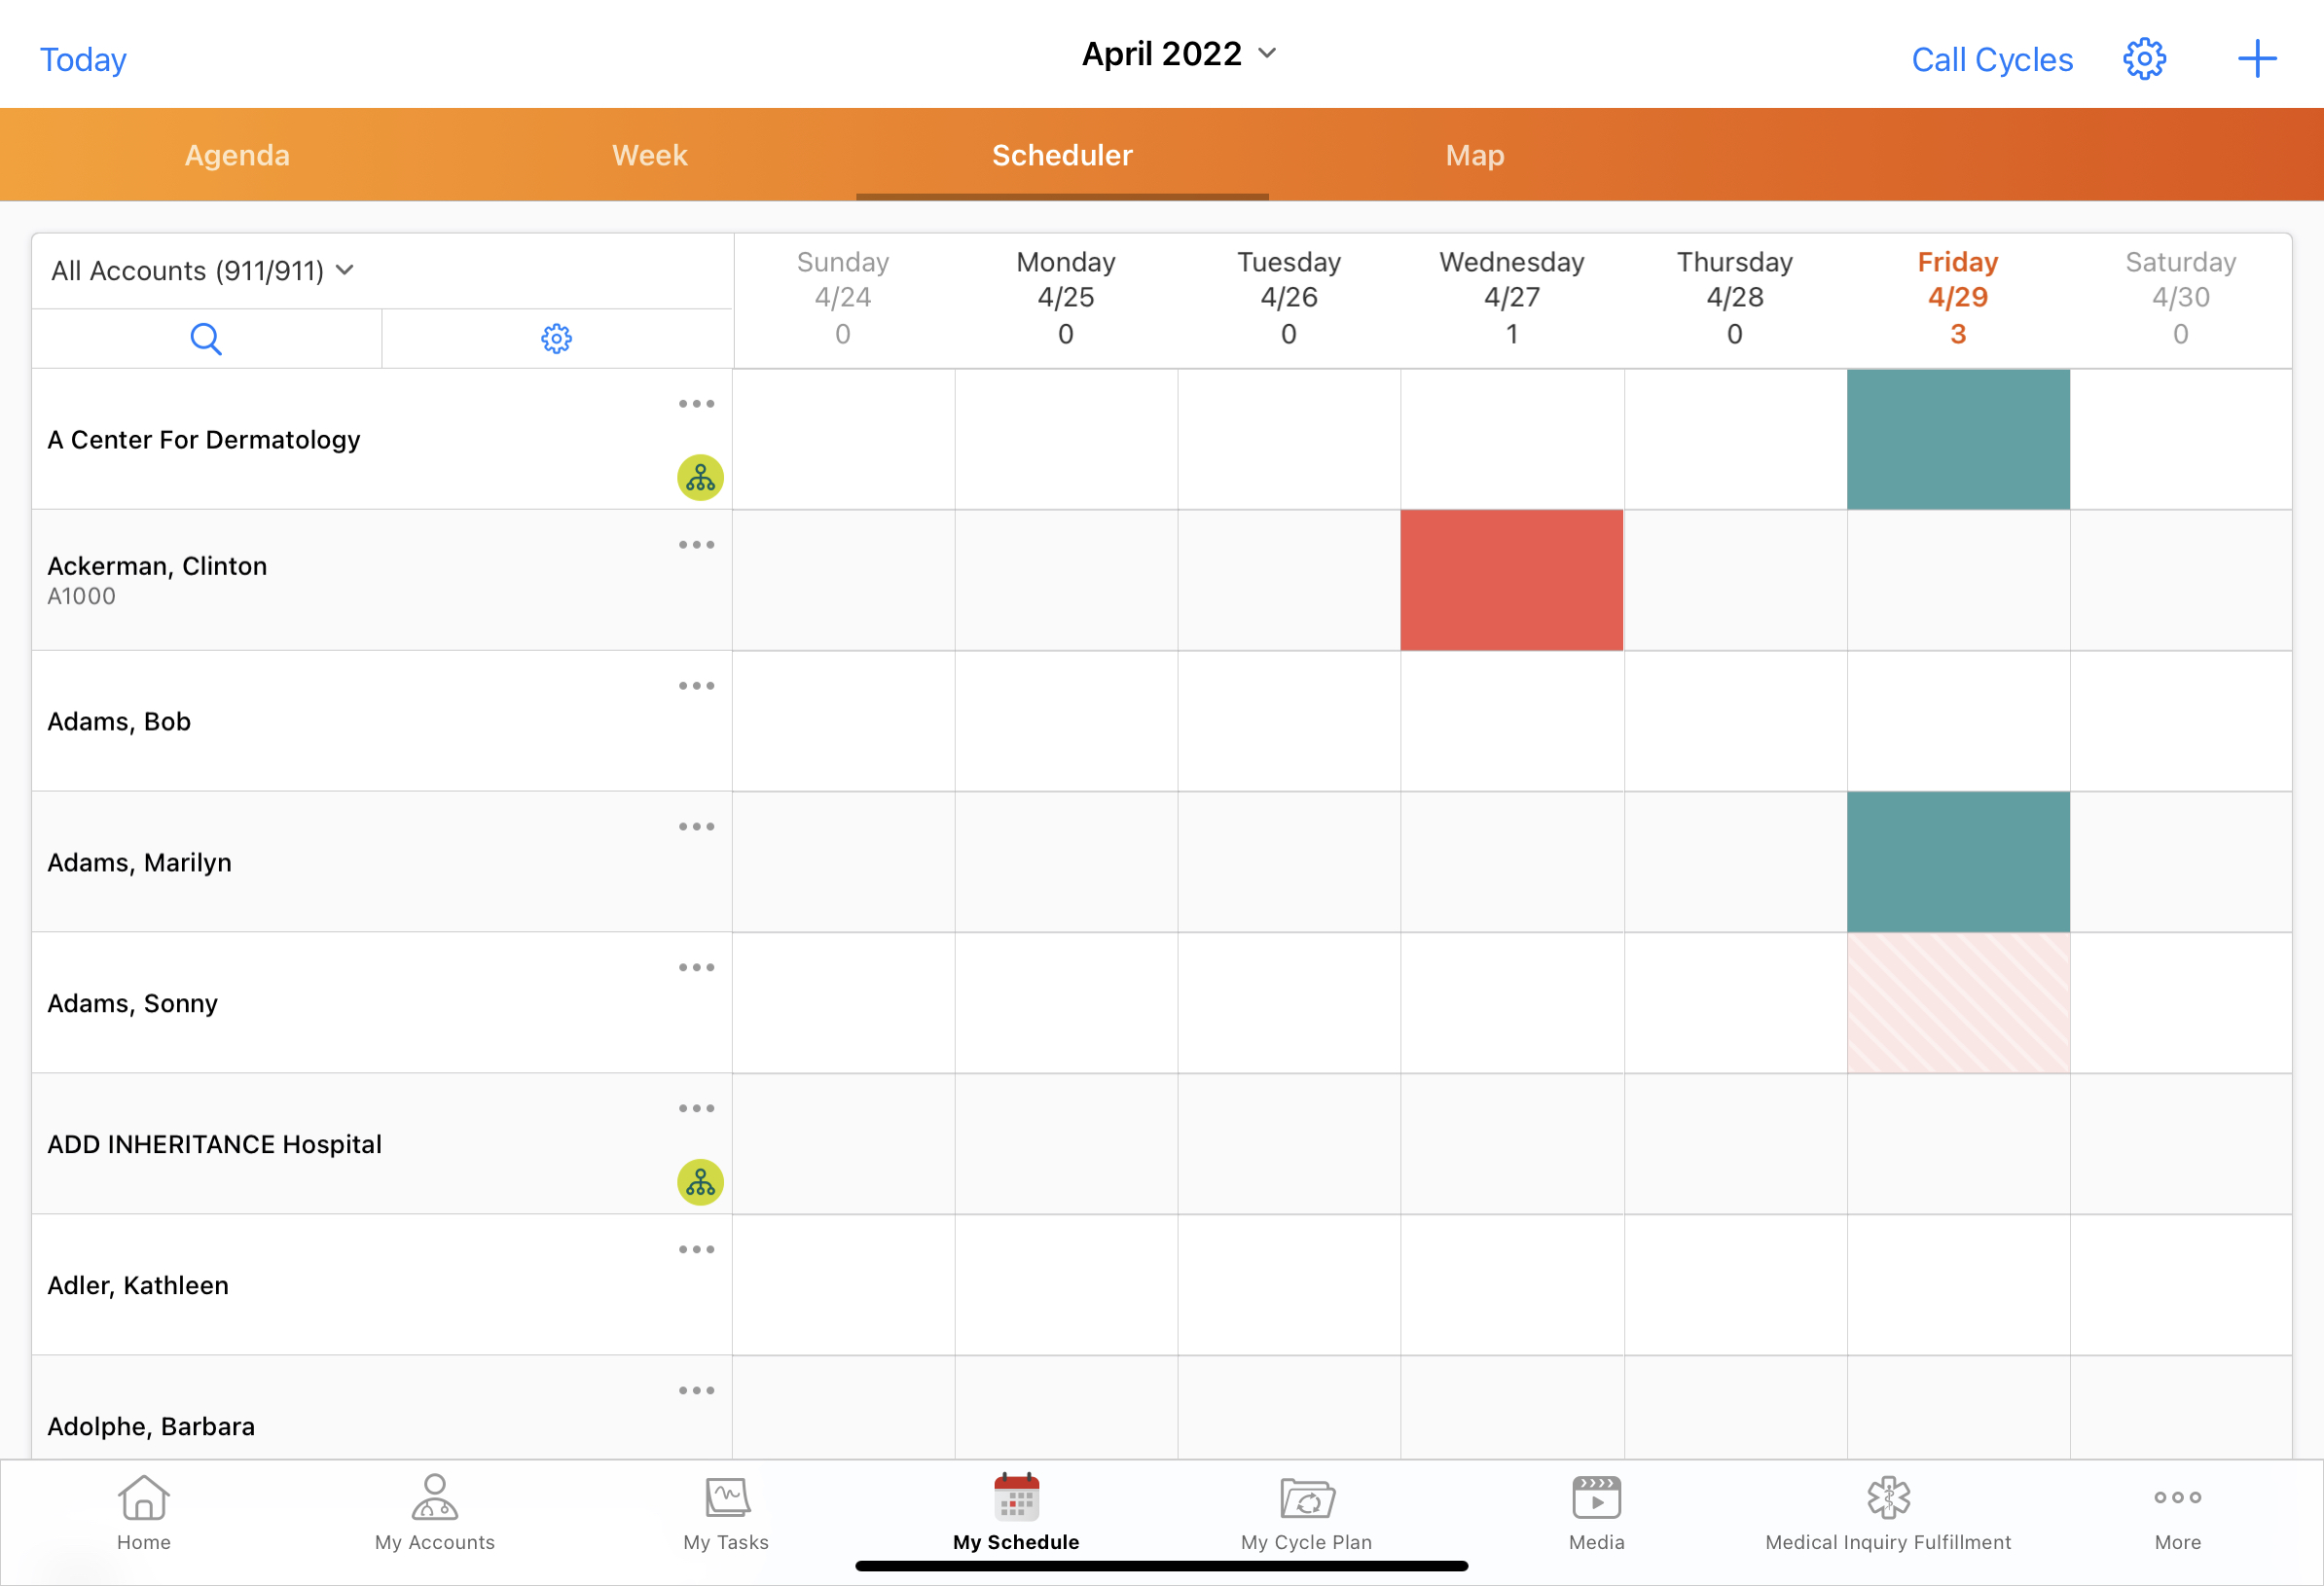The image size is (2324, 1586).
Task: Click hierarchy icon for ADD INHERITANCE Hospital
Action: pyautogui.click(x=700, y=1182)
